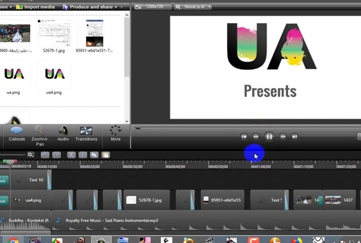
Task: Select the 95951-e6d1e551 thumbnail in clip bin
Action: click(x=94, y=33)
